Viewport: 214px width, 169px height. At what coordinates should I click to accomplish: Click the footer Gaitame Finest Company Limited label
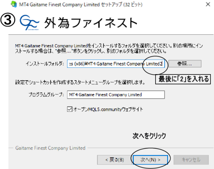[x=50, y=148]
